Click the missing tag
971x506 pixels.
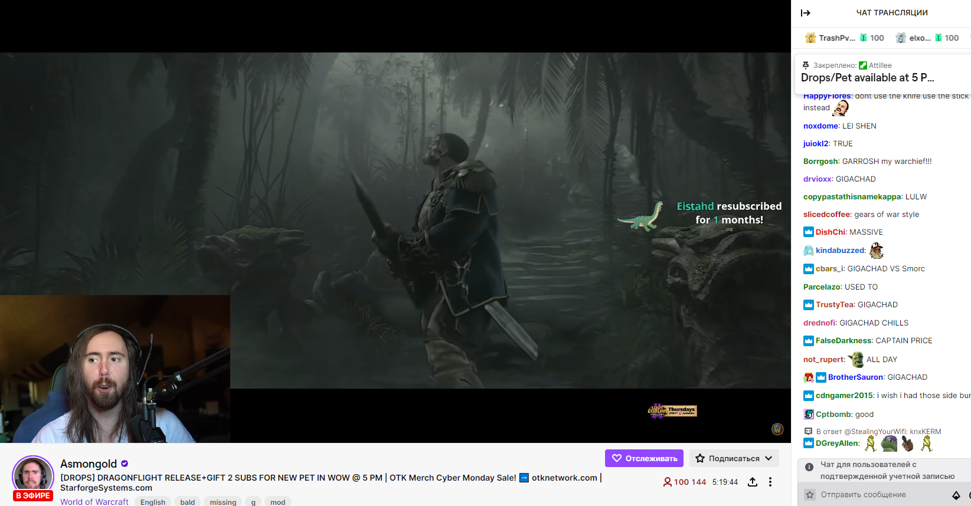click(223, 502)
